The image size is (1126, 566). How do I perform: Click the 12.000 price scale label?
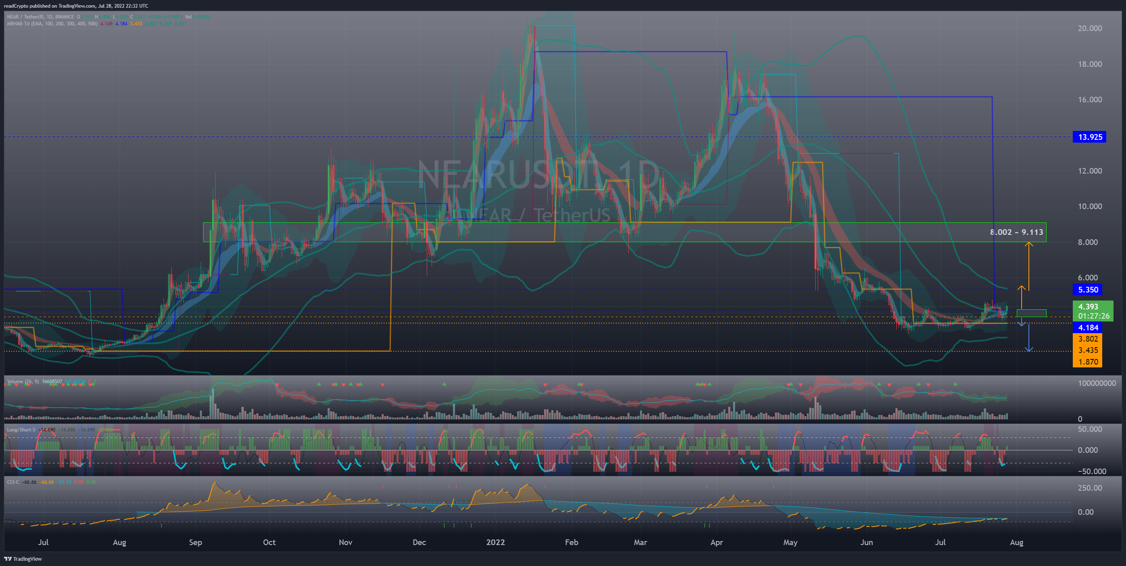click(1090, 170)
